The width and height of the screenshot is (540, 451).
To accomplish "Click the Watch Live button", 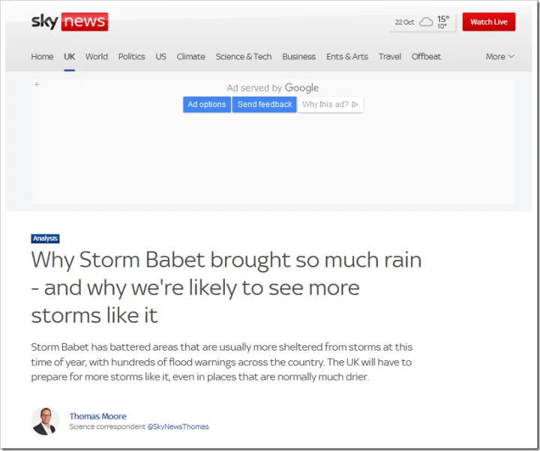I will (x=489, y=22).
